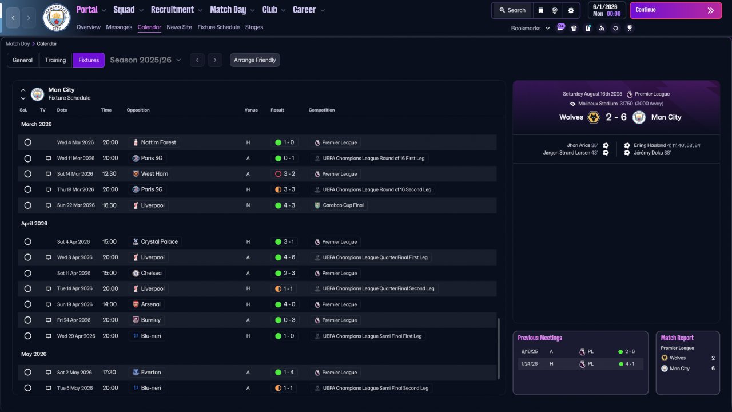Click the circular arrows icon in the bookmarks bar
This screenshot has height=412, width=732.
pyautogui.click(x=615, y=28)
